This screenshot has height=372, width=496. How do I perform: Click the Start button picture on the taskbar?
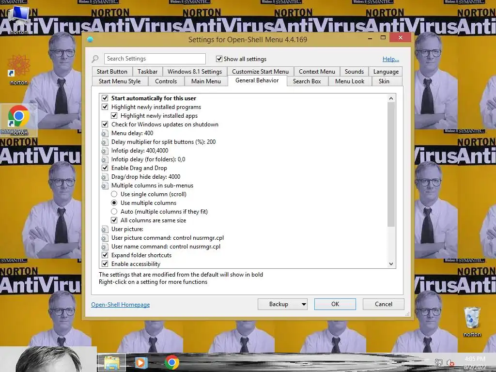[48, 359]
